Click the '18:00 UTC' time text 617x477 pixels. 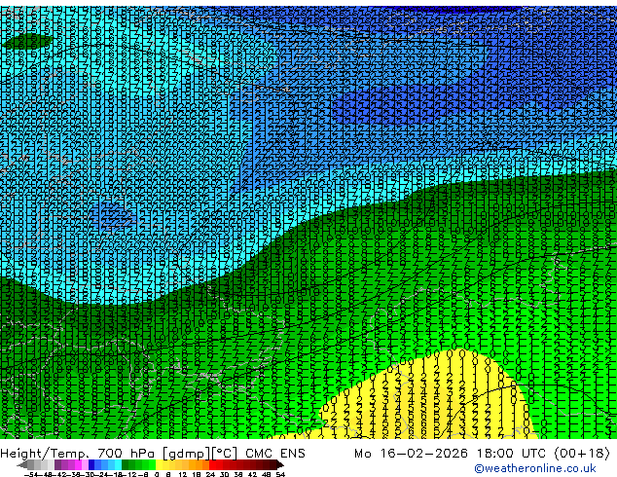click(x=511, y=454)
